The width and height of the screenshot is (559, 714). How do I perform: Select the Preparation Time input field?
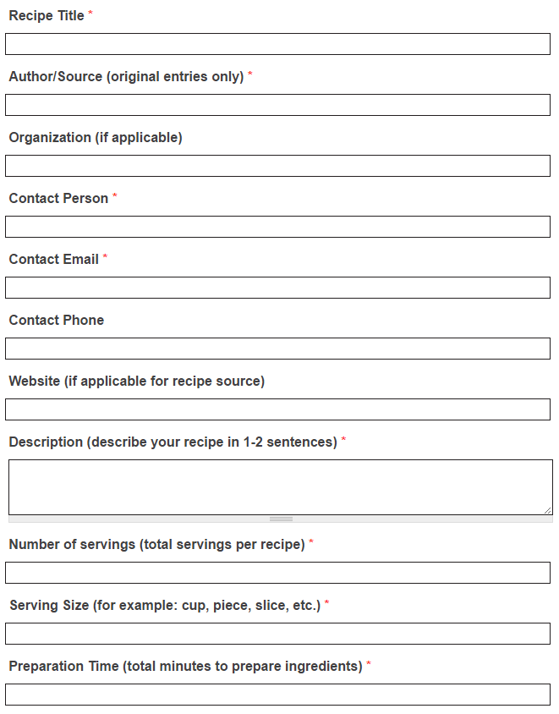pos(277,695)
